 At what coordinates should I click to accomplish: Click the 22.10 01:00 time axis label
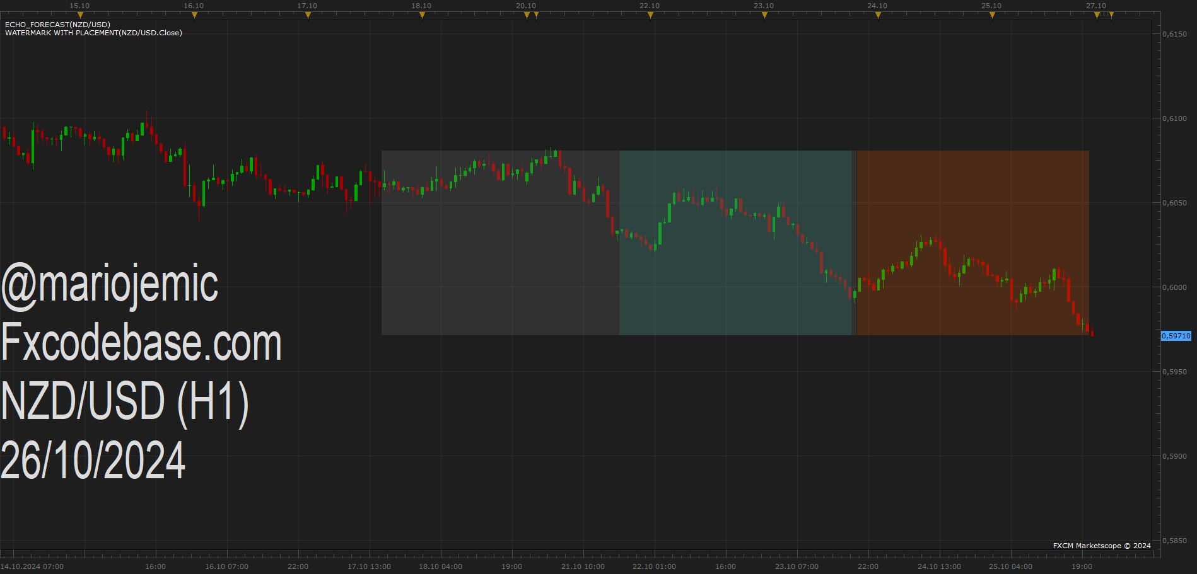point(654,566)
